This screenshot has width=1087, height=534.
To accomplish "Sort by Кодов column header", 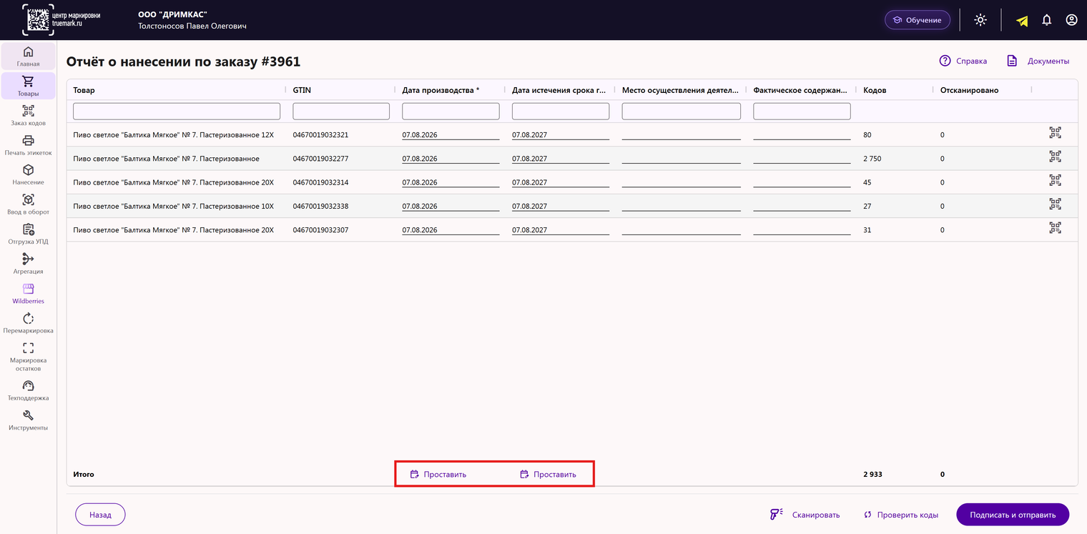I will pos(875,90).
